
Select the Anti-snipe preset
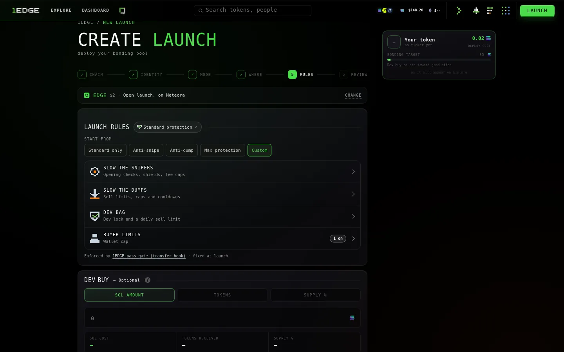coord(146,150)
